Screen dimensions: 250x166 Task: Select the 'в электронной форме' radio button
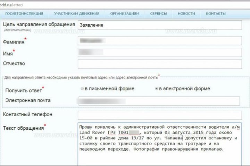pyautogui.click(x=157, y=89)
